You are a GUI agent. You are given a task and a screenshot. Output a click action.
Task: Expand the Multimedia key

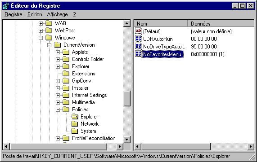tap(58, 102)
